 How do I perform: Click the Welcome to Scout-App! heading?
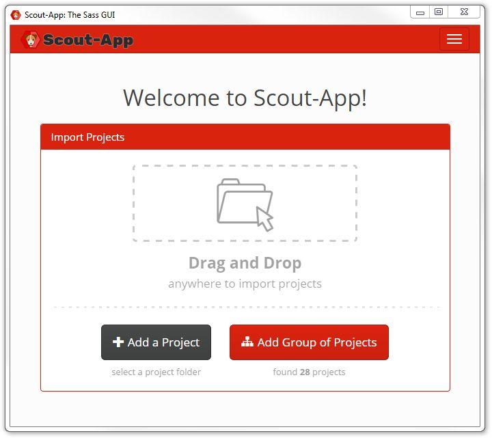point(245,98)
